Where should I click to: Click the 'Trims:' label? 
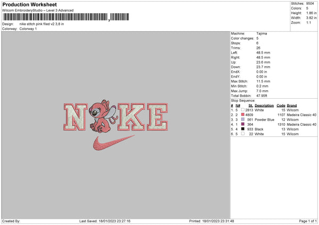click(x=236, y=48)
